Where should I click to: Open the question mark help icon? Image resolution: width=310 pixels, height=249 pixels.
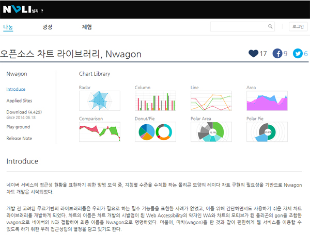point(42,11)
